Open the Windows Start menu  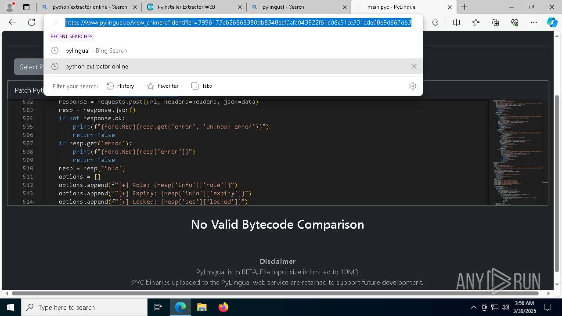11,307
